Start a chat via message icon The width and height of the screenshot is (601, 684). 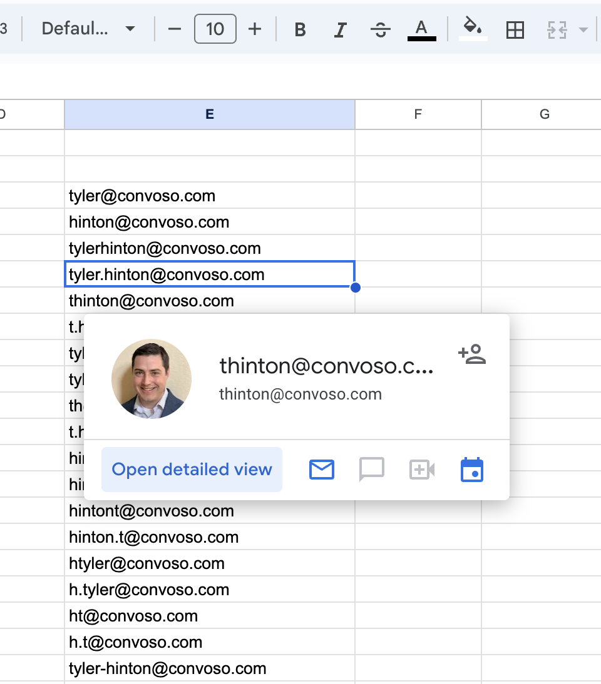372,470
